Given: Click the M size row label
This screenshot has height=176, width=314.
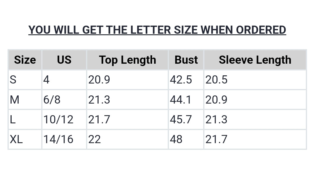Looking at the screenshot, I should [15, 100].
